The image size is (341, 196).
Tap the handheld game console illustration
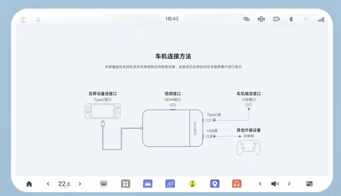[x=103, y=111]
